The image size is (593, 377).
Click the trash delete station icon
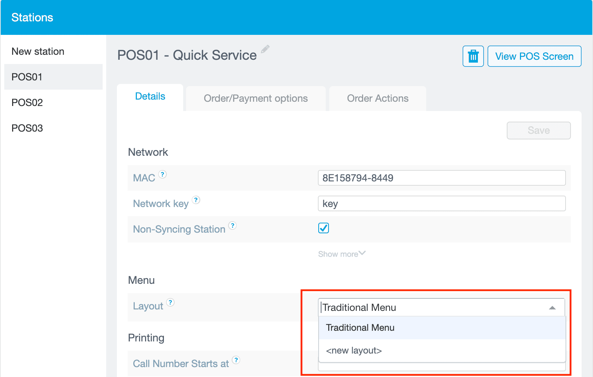473,56
